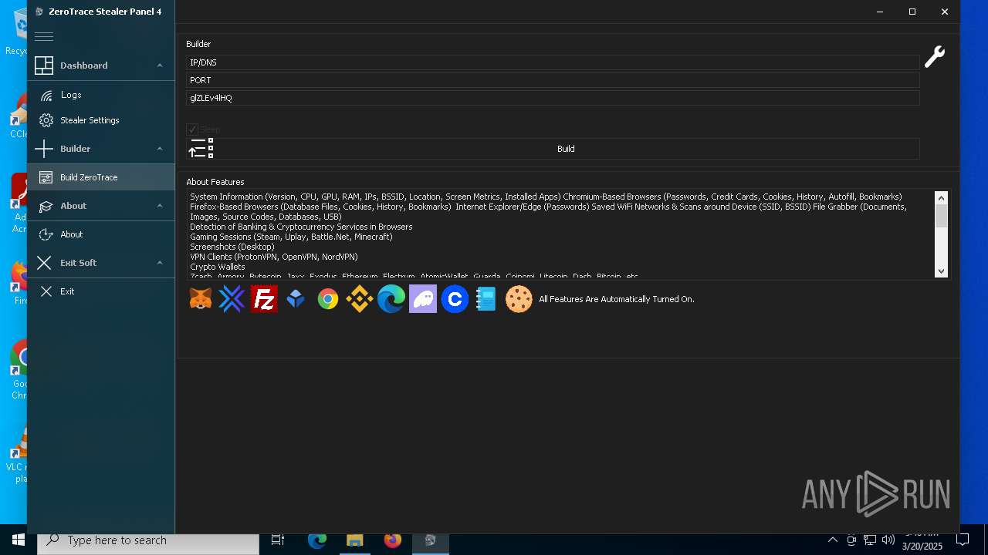
Task: Open Task View on the taskbar
Action: point(278,540)
